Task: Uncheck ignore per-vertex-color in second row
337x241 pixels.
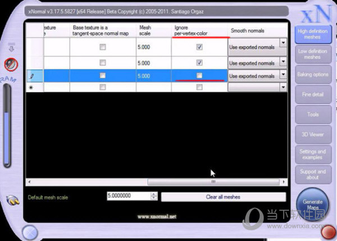Action: pyautogui.click(x=199, y=62)
